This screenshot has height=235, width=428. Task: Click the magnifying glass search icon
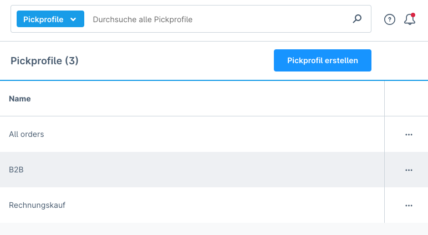(358, 19)
